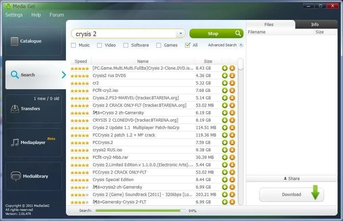The height and width of the screenshot is (221, 343).
Task: Click green download icon for Gamersky-Crysis 2-FLT row
Action: click(225, 202)
